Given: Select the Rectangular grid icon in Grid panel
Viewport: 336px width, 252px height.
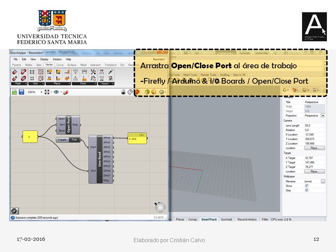Looking at the screenshot, I should (x=32, y=72).
